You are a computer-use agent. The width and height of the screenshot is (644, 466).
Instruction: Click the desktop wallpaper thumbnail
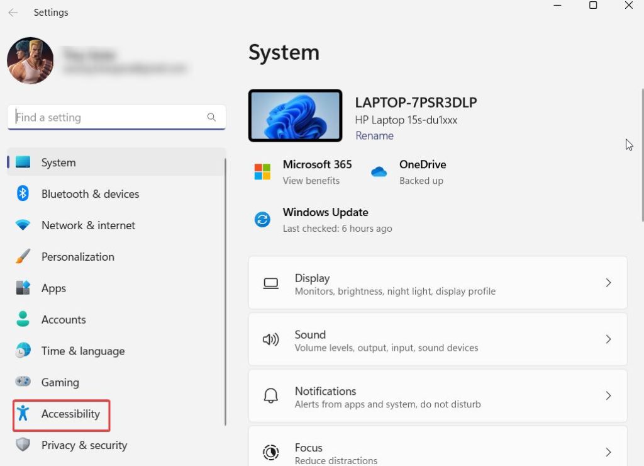(295, 115)
